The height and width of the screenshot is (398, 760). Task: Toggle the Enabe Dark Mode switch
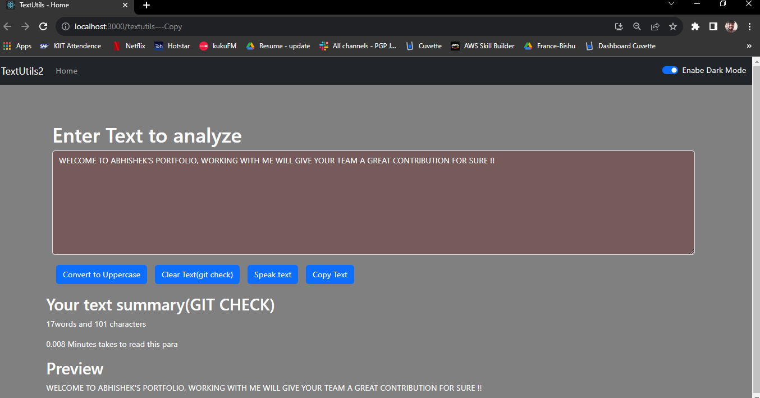pos(670,70)
